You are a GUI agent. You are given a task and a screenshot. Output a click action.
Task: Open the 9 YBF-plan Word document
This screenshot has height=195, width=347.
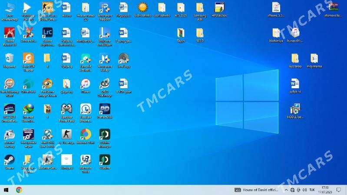124,86
